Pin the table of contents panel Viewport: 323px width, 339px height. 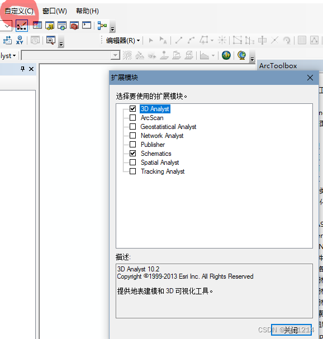pos(22,69)
